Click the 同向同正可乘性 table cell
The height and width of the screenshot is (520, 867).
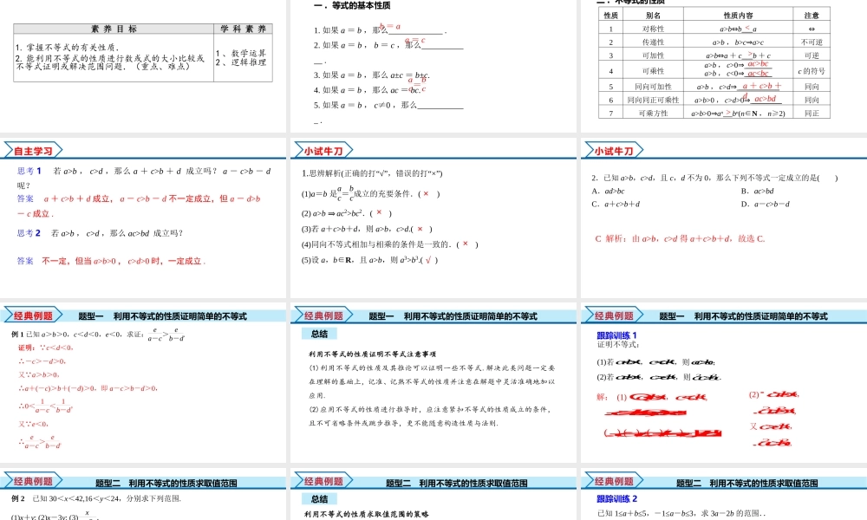click(653, 100)
